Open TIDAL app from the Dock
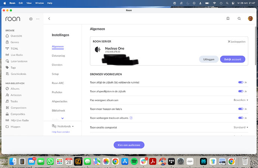The image size is (258, 168). [x=171, y=161]
